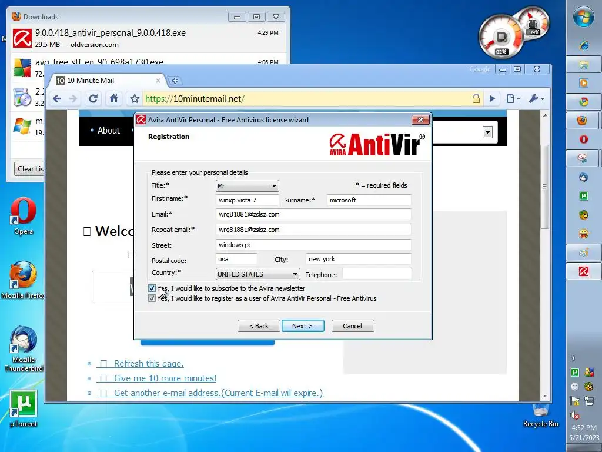Click the browser vertical scrollbar thumb

point(545,187)
